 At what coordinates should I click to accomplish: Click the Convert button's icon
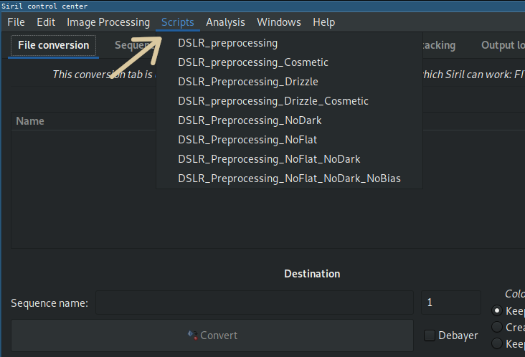point(192,335)
